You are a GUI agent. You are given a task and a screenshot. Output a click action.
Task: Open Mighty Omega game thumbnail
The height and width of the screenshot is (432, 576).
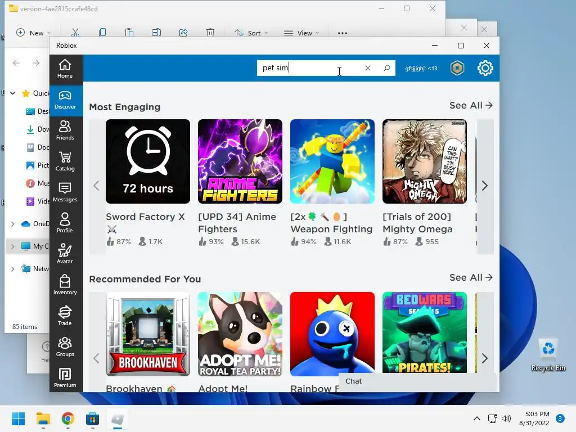tap(425, 161)
